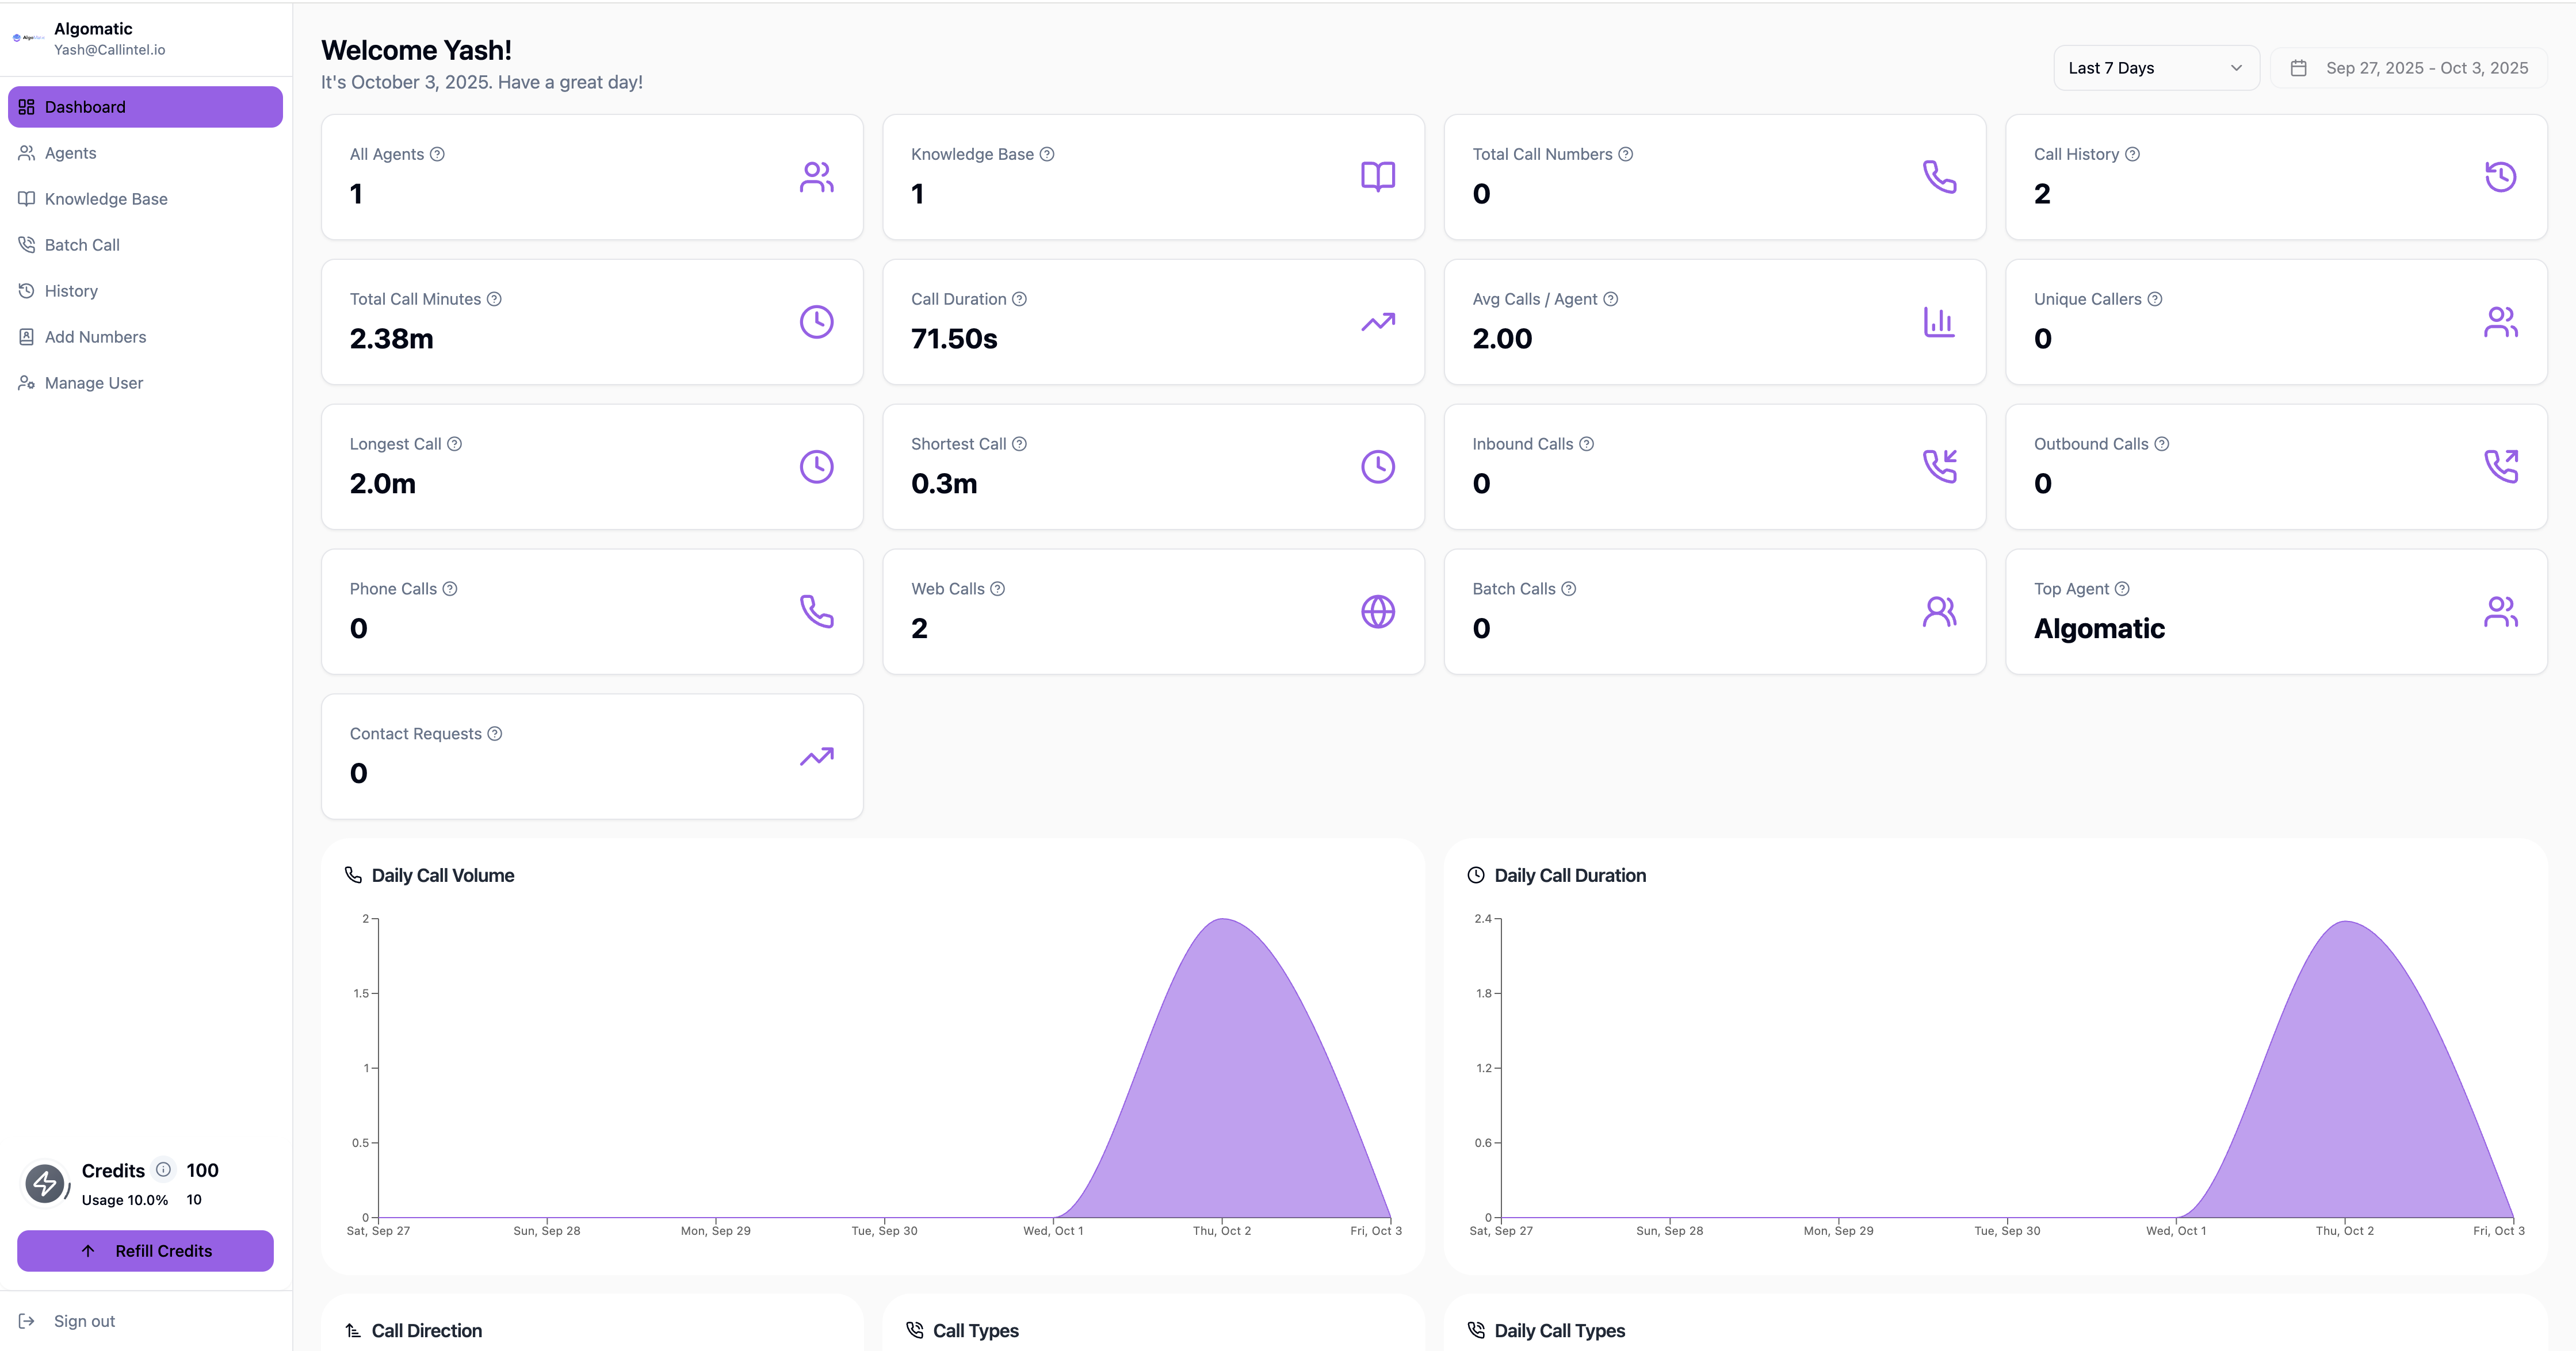Click the Inbound Calls phone icon

click(1939, 467)
